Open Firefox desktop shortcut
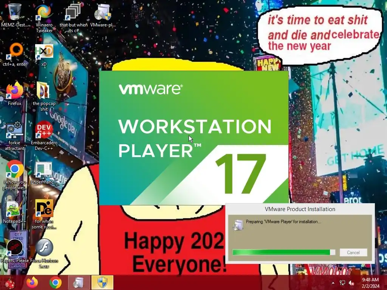 click(15, 94)
